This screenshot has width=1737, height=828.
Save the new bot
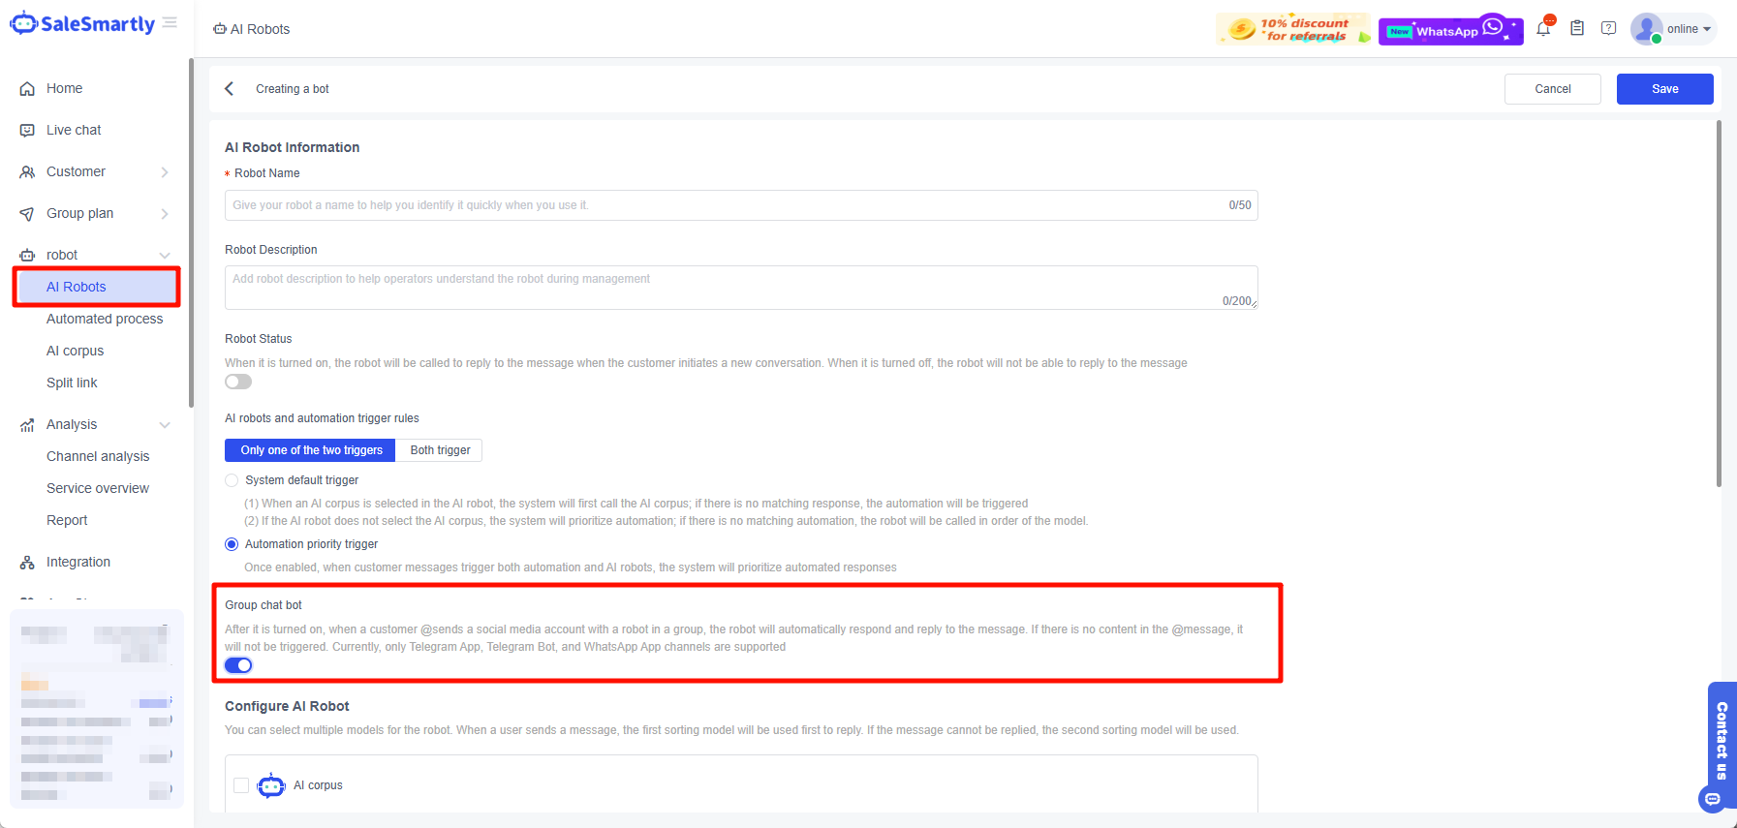coord(1665,89)
